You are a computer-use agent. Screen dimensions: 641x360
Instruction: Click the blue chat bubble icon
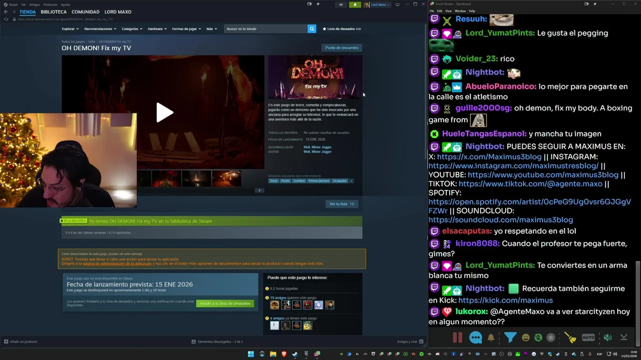[x=476, y=337]
